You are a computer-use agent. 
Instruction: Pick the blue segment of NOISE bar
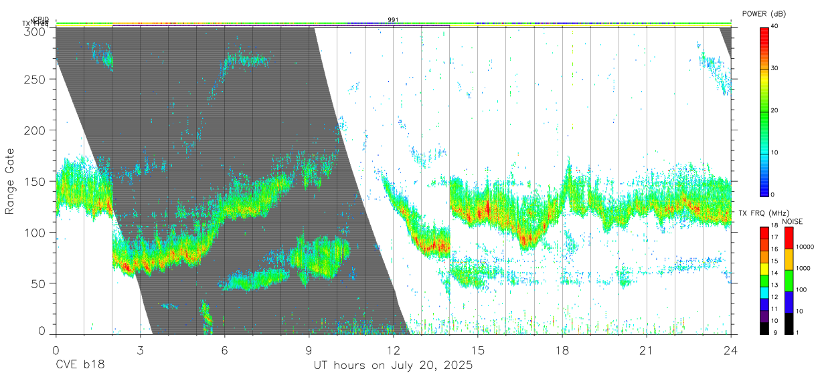[788, 302]
